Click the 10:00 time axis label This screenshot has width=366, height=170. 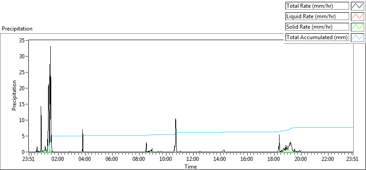coord(166,160)
